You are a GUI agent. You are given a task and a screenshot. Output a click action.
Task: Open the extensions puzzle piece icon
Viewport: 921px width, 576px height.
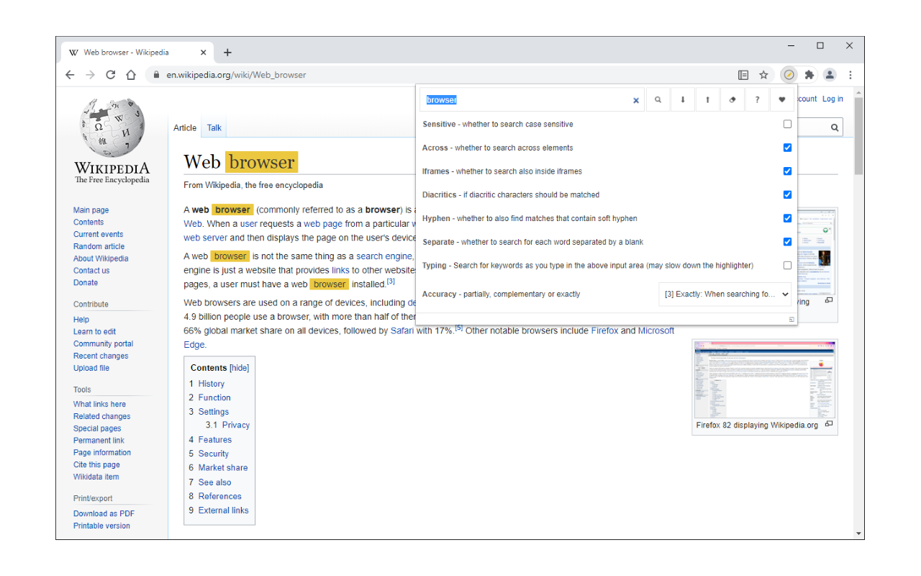tap(809, 74)
